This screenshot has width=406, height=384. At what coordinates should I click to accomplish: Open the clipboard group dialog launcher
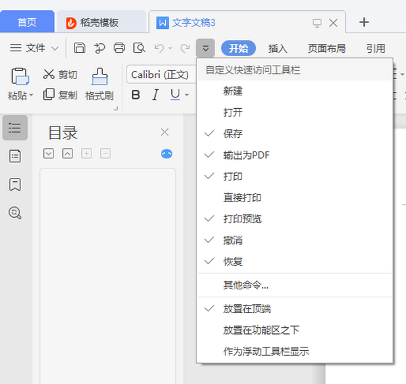point(116,109)
